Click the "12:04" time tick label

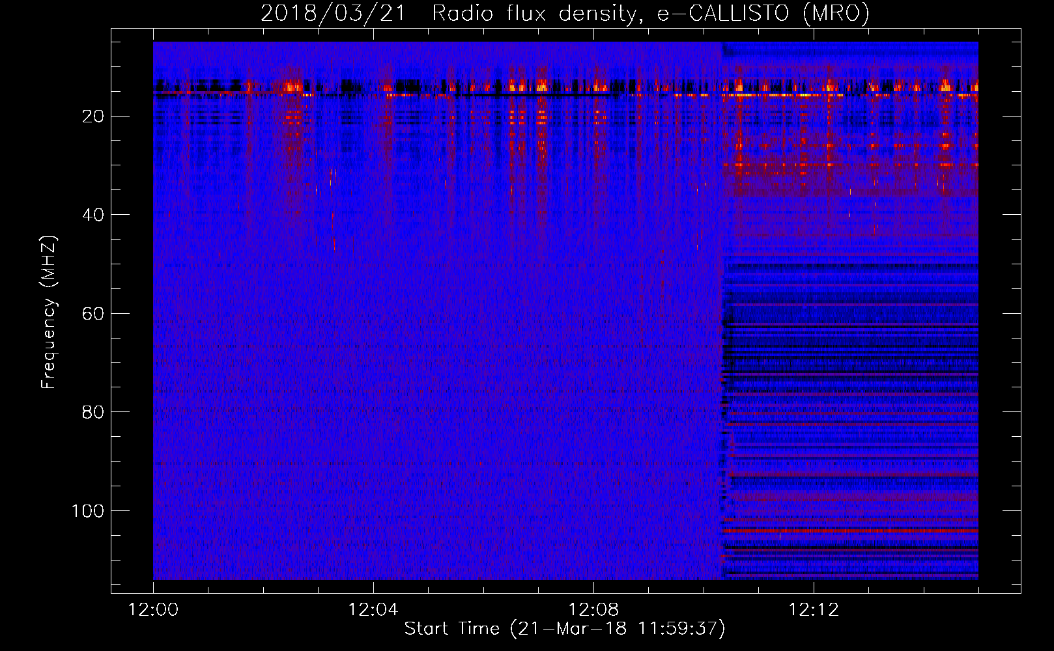(373, 610)
